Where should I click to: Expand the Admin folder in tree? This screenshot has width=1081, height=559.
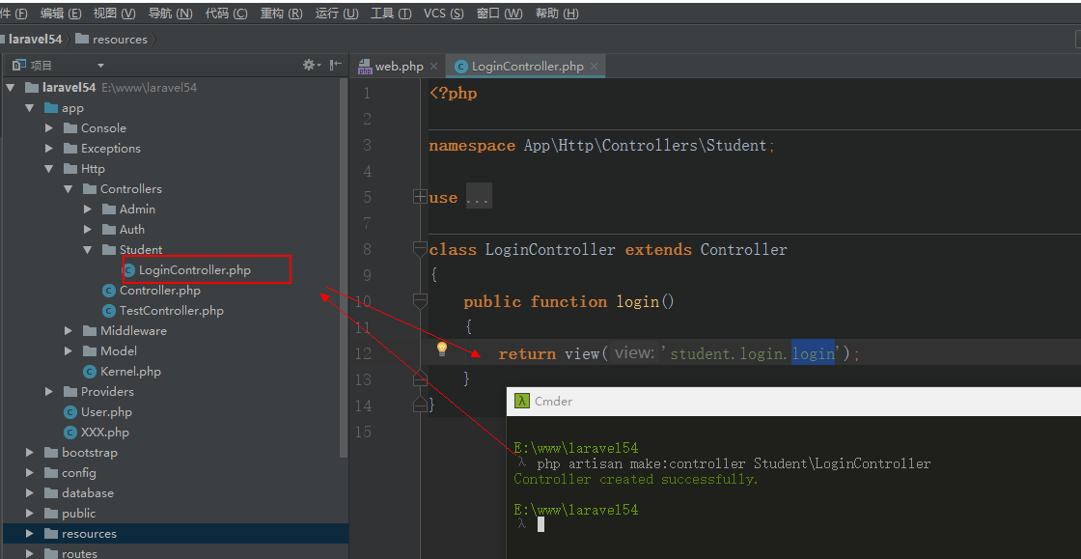pos(88,210)
